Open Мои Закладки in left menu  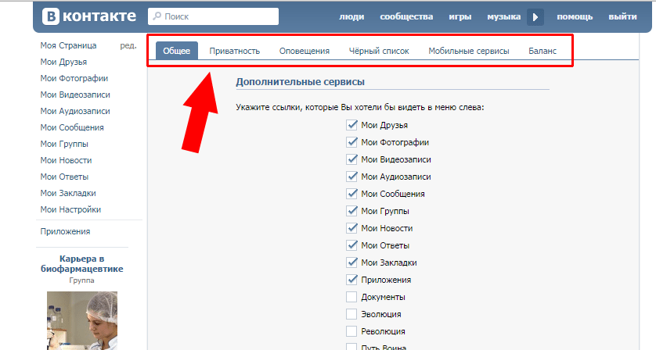coord(68,193)
